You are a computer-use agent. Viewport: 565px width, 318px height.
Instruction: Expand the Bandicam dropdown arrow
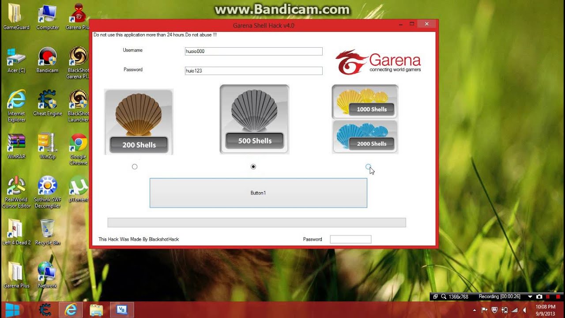[530, 297]
